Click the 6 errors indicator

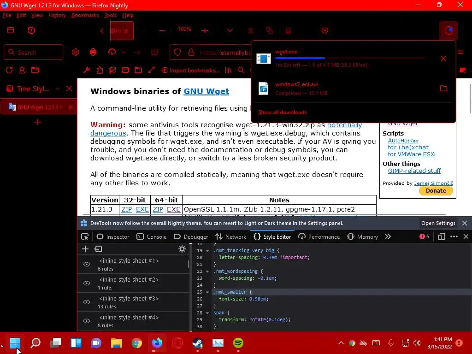tap(424, 236)
